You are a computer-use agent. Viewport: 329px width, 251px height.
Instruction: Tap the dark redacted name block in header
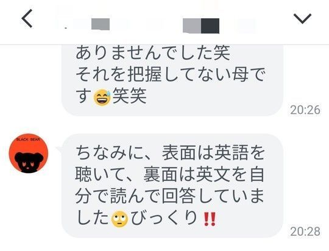210,26
